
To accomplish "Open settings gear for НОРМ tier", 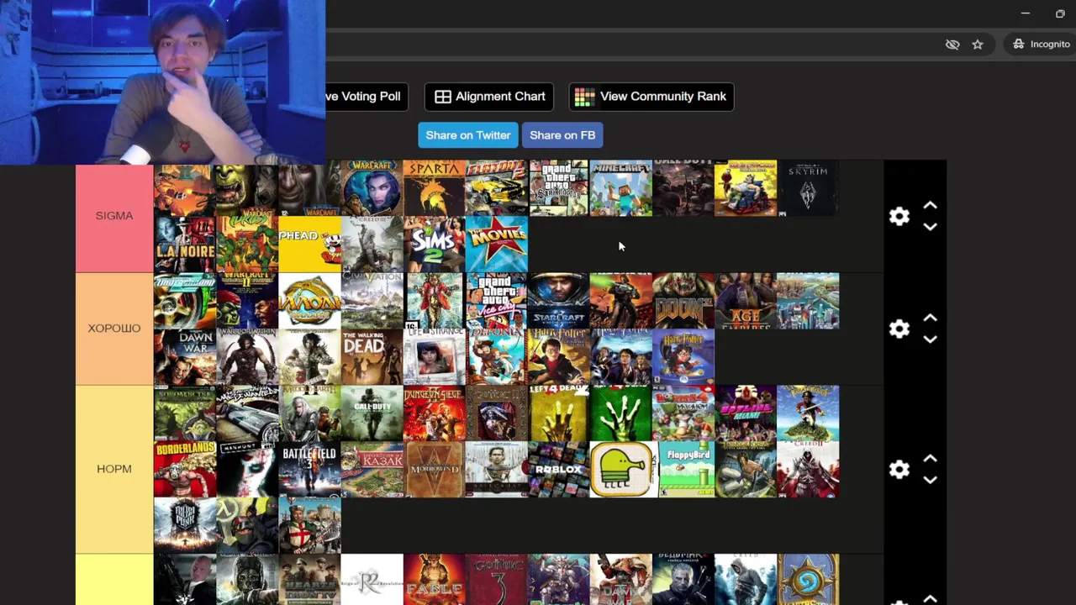I will point(899,469).
